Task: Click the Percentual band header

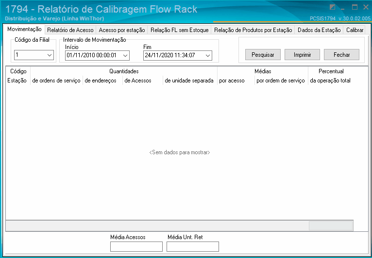Action: (331, 71)
